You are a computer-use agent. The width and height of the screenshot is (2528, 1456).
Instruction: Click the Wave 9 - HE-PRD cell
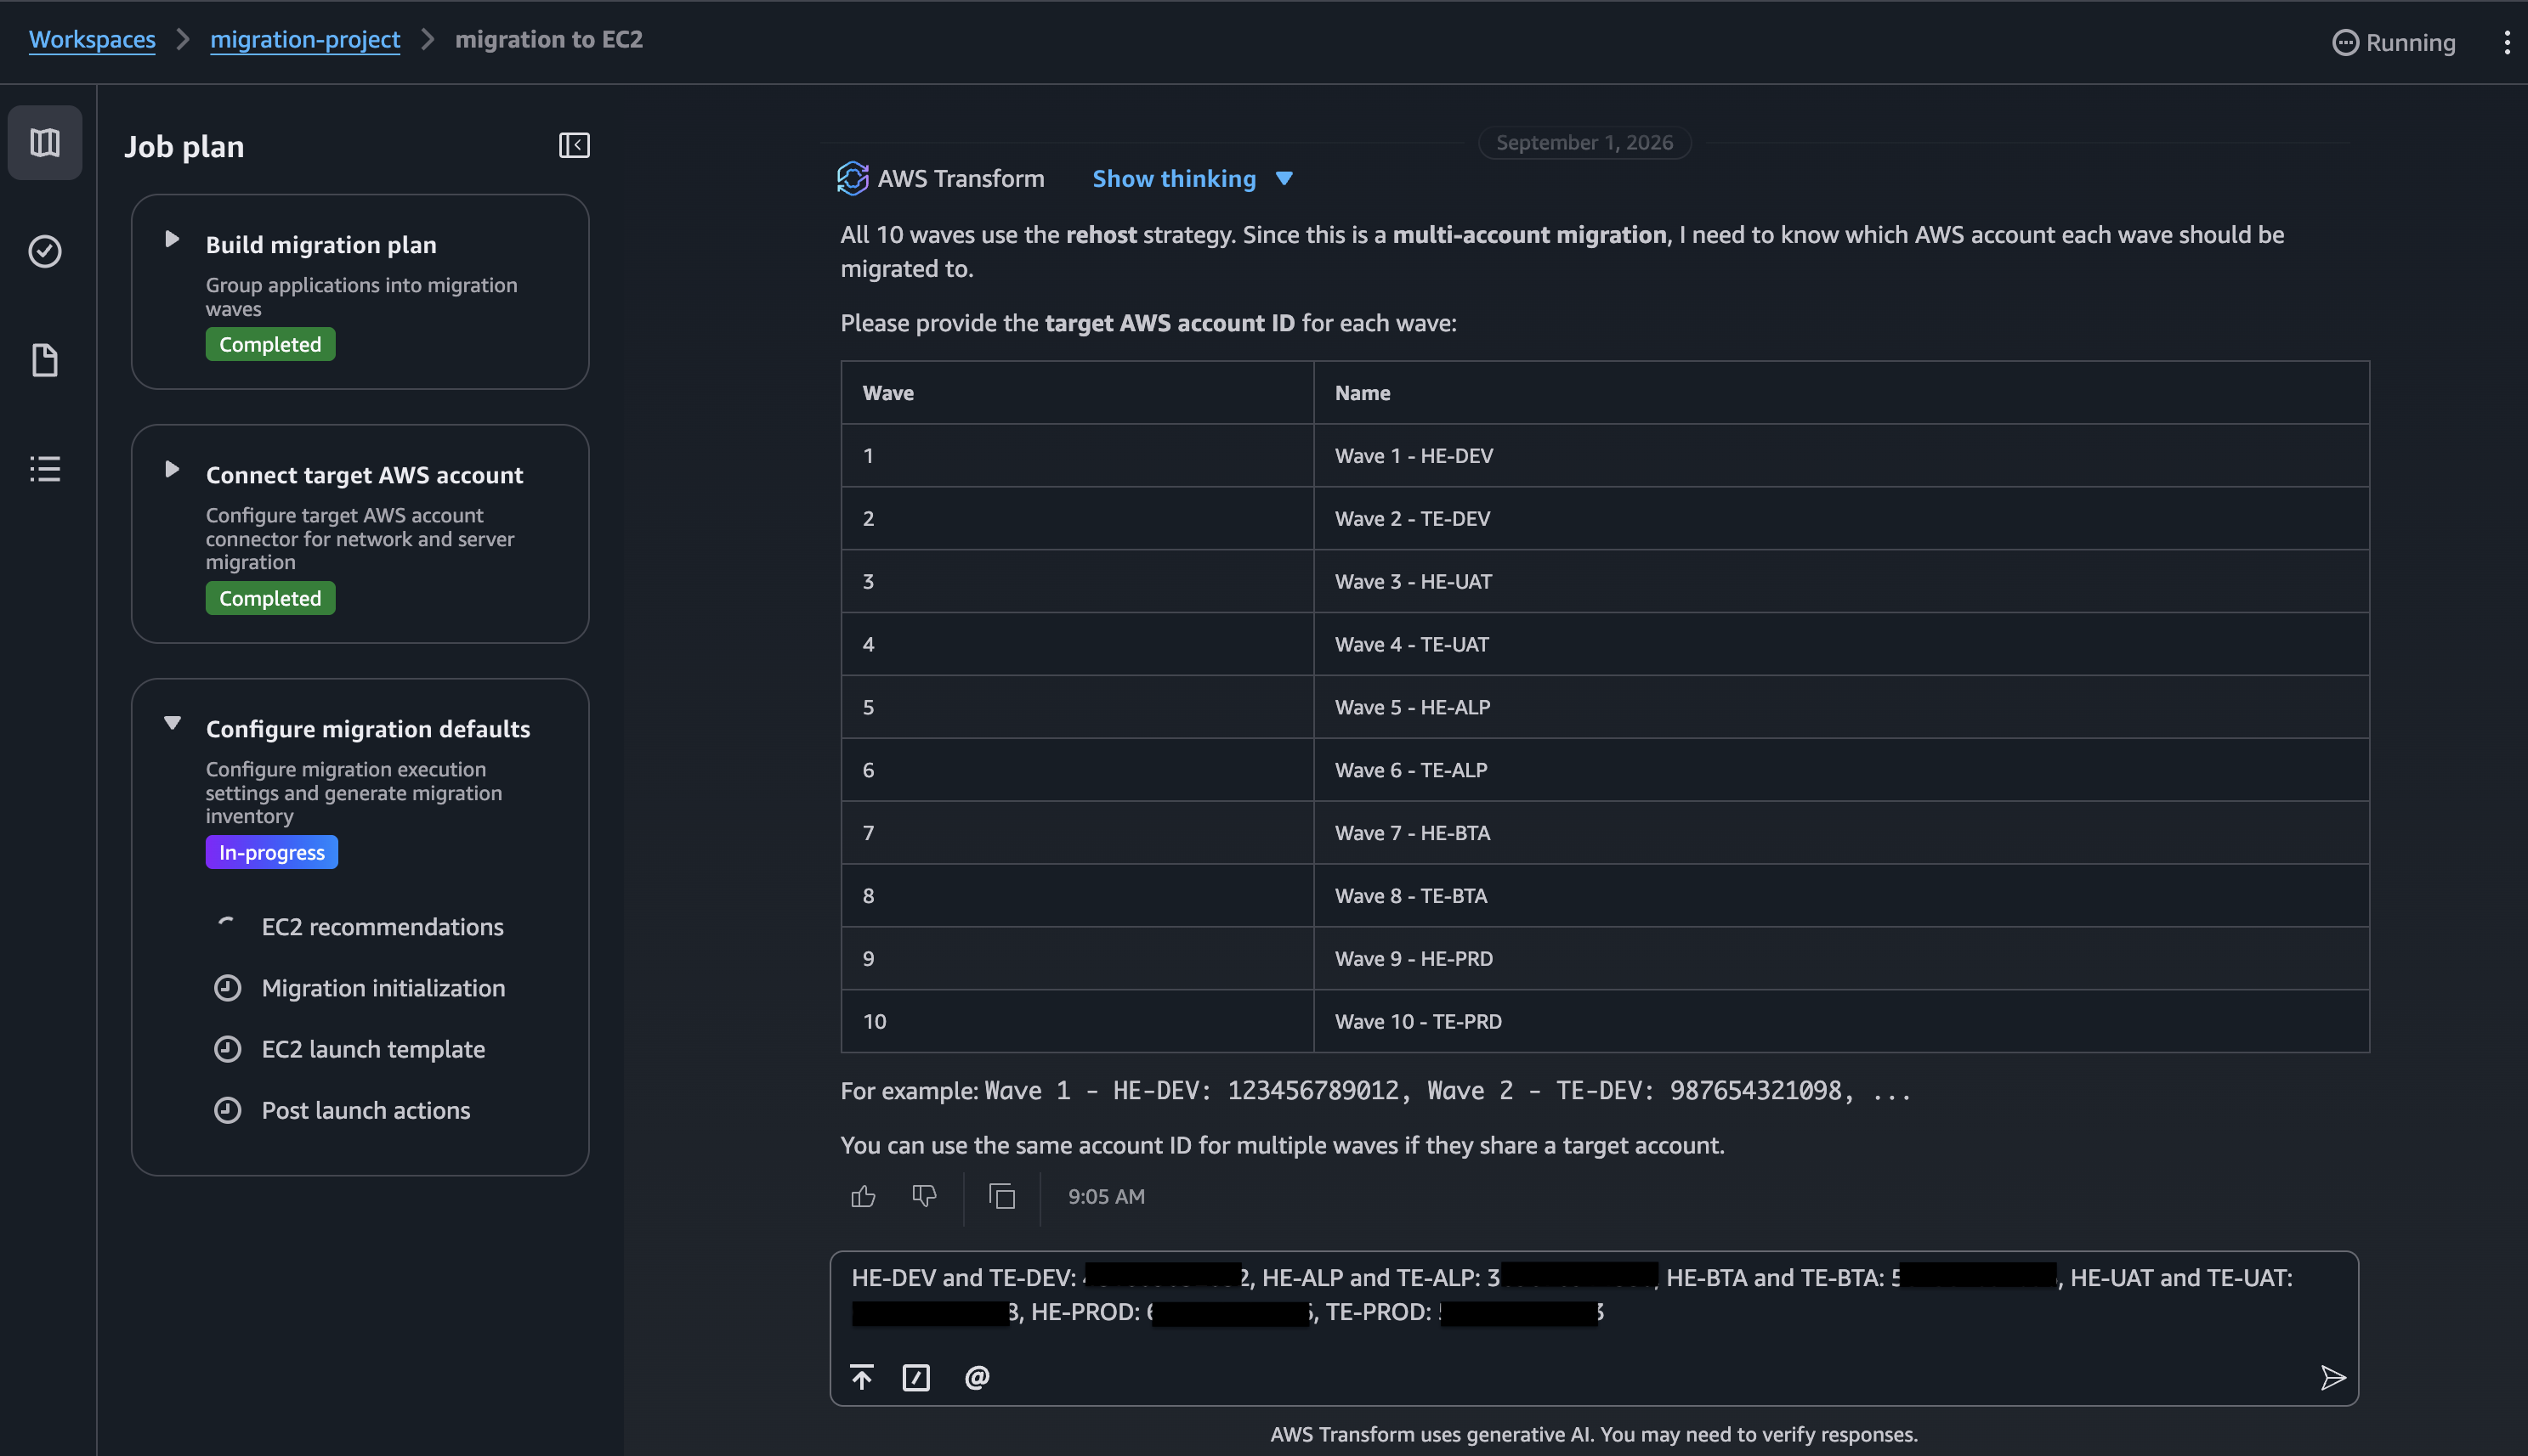click(1840, 959)
